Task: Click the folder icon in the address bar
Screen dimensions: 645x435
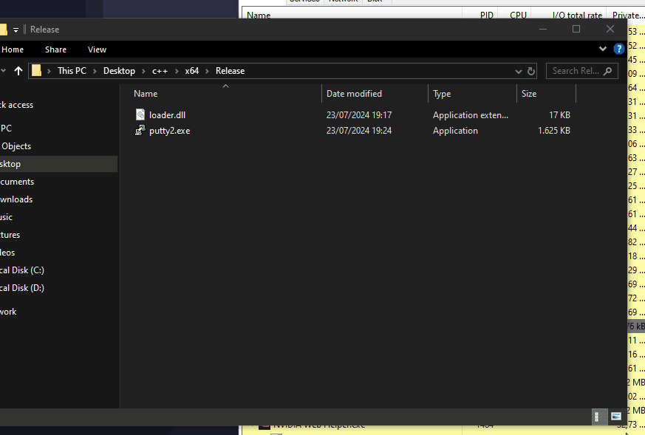Action: click(36, 71)
